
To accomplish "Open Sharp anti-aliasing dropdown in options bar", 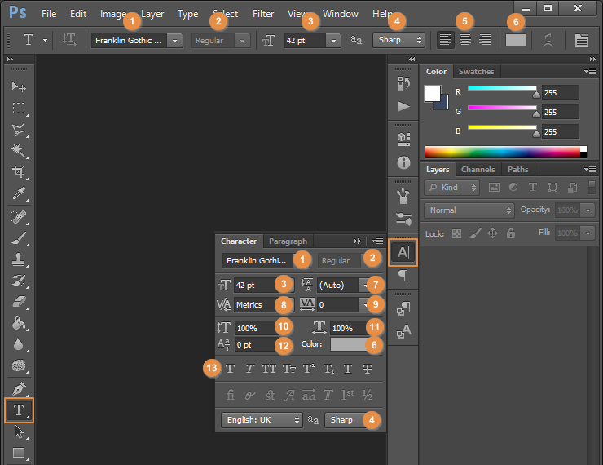I will [398, 40].
